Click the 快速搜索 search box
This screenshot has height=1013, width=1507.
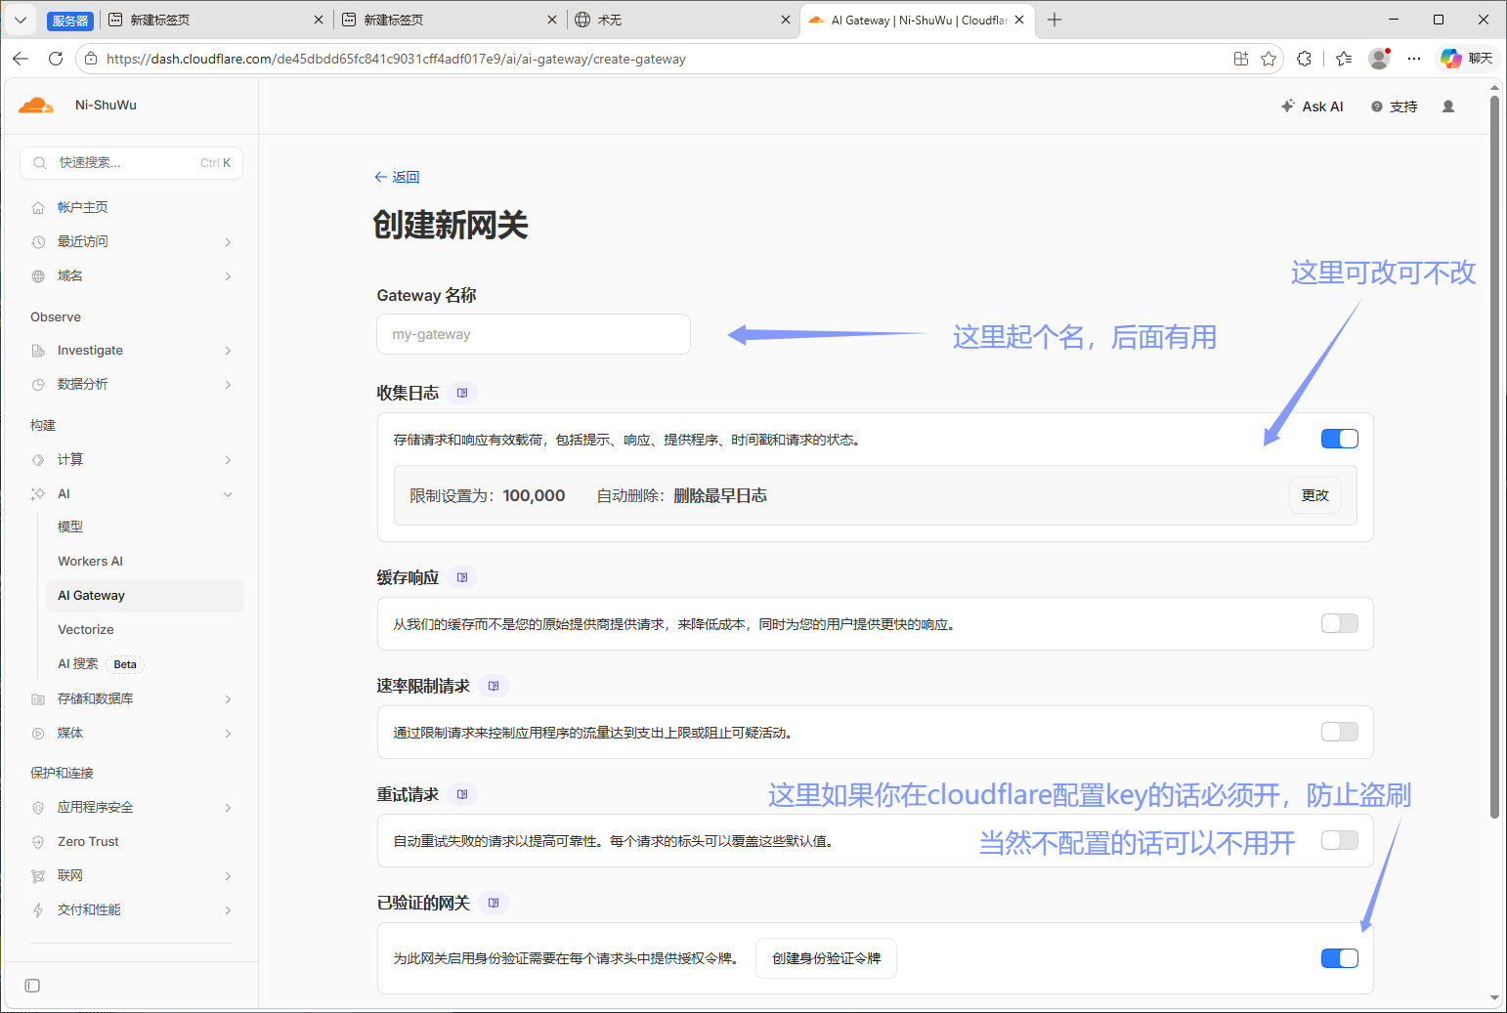[131, 162]
